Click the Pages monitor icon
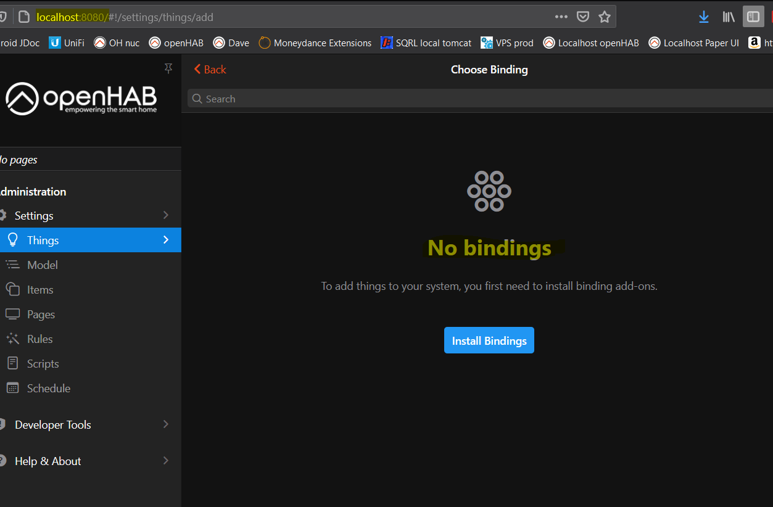773x507 pixels. (13, 314)
